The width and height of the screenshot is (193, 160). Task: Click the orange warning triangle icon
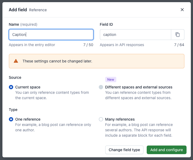(x=16, y=61)
